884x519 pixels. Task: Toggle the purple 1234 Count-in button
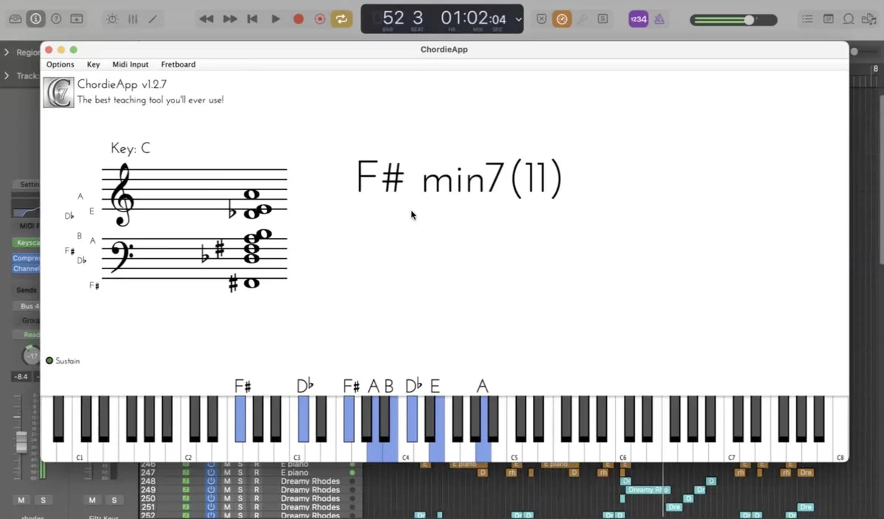coord(638,19)
